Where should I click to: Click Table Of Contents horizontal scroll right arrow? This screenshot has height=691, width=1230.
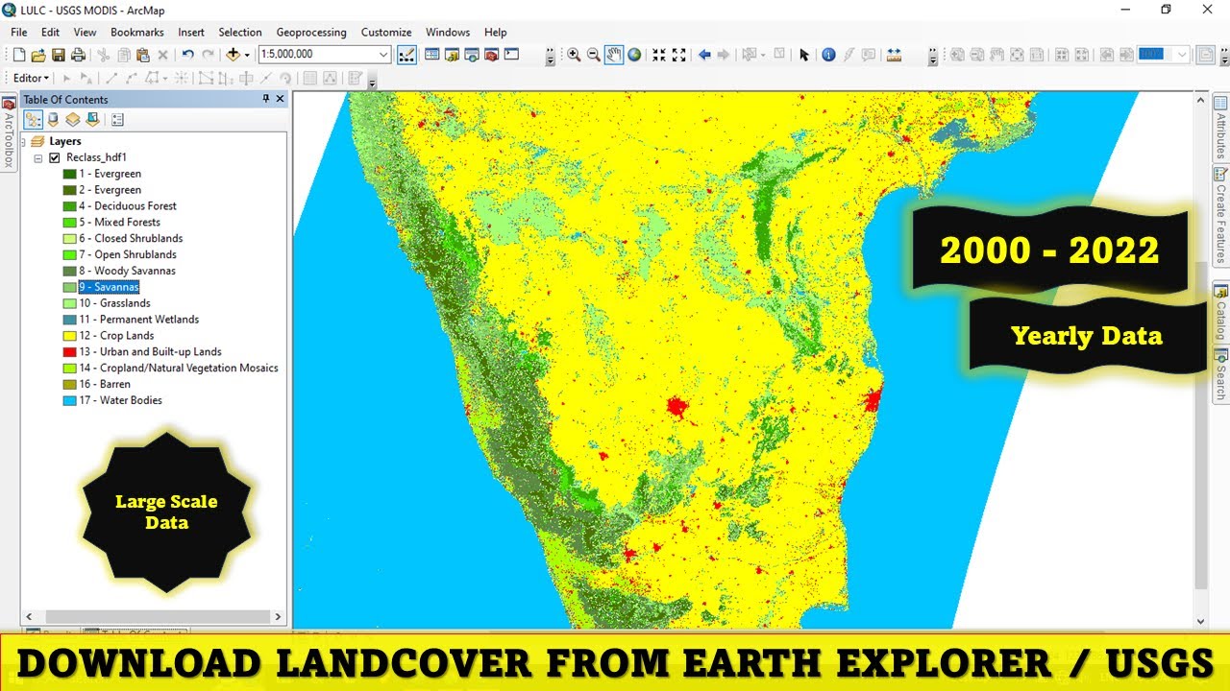[279, 617]
